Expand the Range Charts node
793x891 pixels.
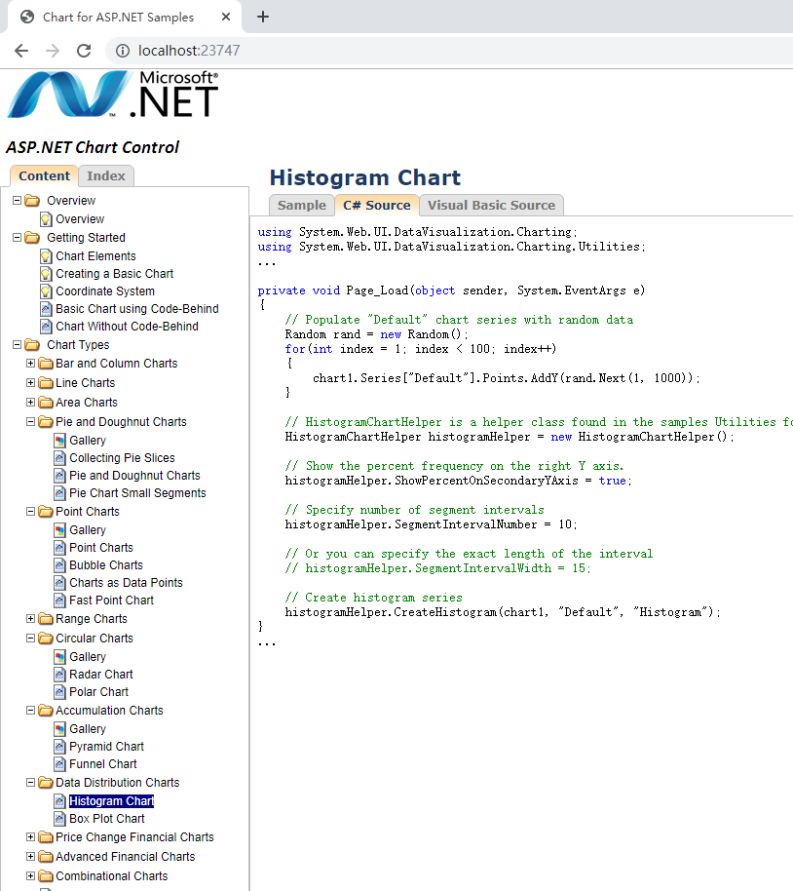(x=30, y=619)
